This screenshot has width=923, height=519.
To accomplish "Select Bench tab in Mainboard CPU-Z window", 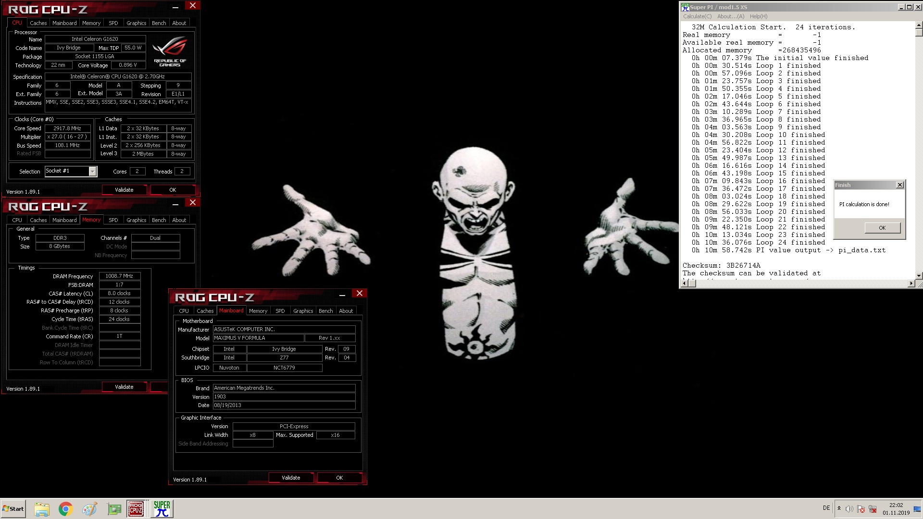I will pyautogui.click(x=325, y=311).
